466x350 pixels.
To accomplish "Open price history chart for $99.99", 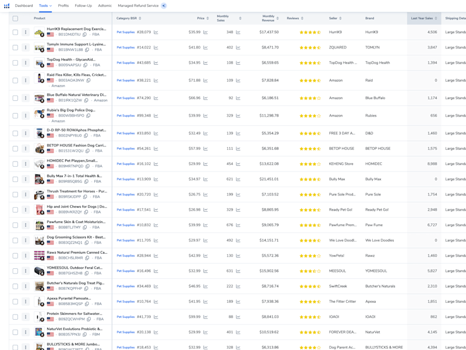I will pos(206,317).
